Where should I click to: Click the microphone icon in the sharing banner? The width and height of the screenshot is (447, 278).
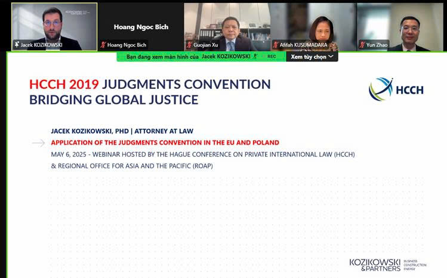255,57
